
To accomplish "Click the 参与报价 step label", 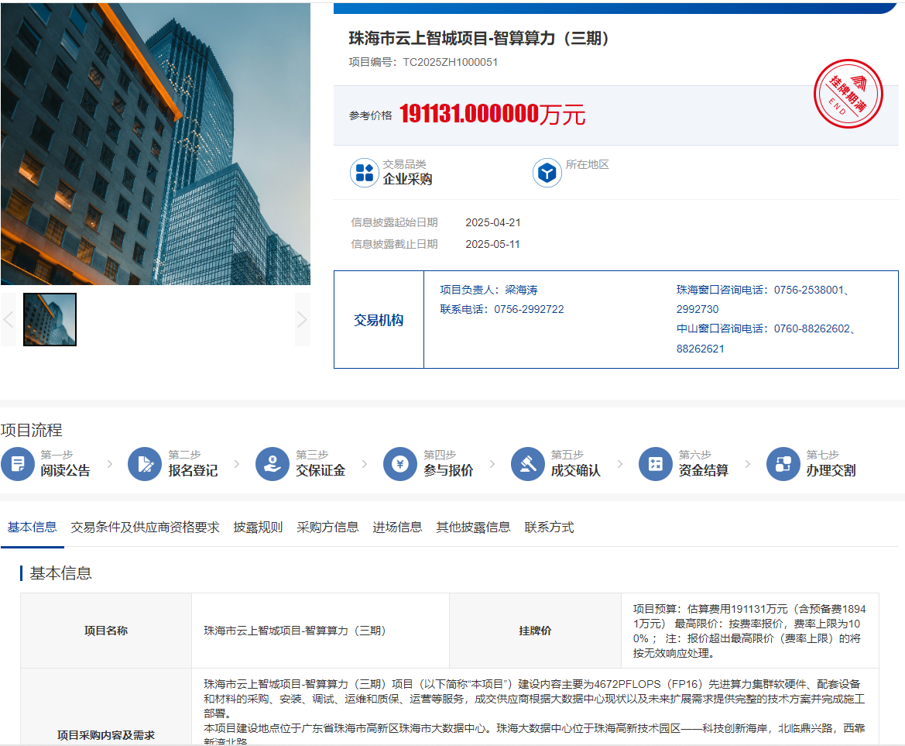I will tap(448, 470).
